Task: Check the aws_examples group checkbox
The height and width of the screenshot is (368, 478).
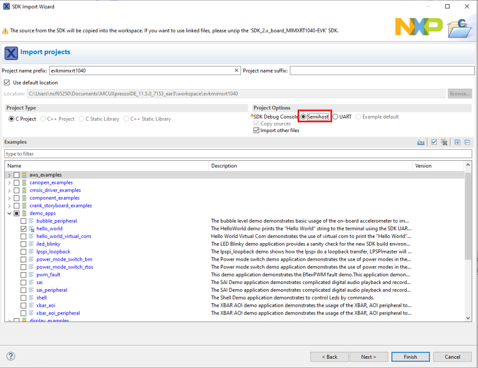Action: (17, 175)
